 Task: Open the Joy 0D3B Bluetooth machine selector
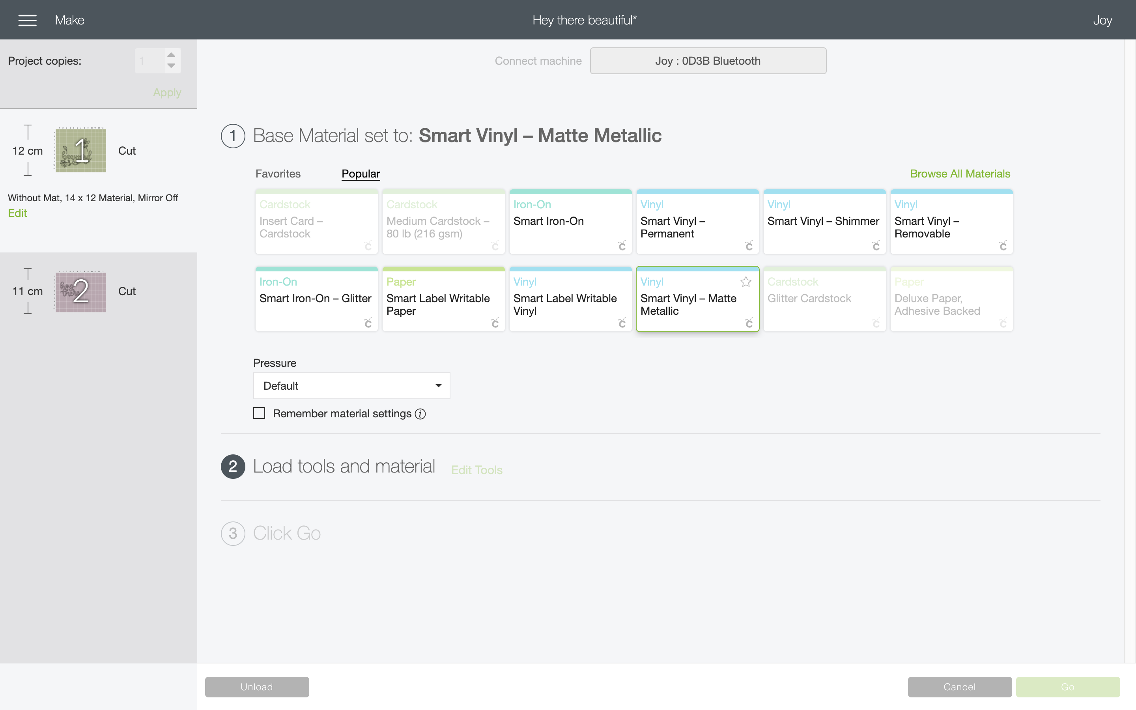coord(708,61)
